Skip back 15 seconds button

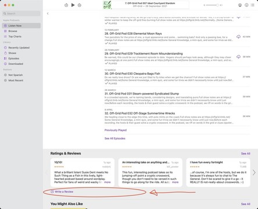[x=66, y=5]
